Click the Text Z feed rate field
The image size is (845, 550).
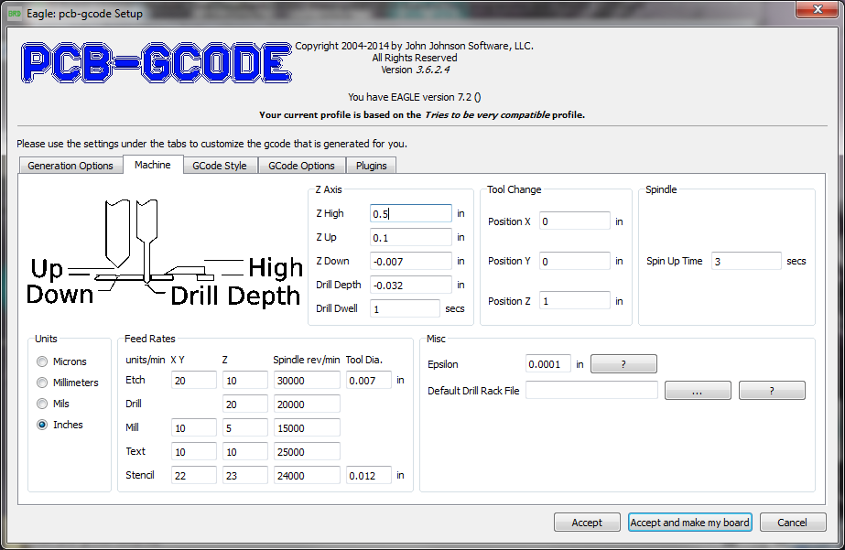click(x=245, y=451)
